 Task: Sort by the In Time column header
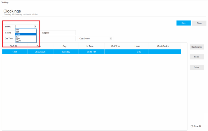tap(90, 46)
